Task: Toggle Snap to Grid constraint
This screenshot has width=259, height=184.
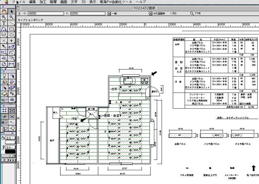Action: (4, 110)
